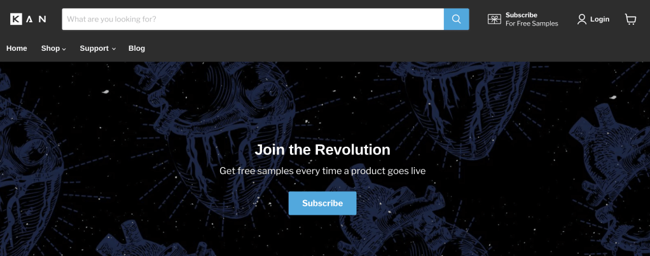Viewport: 650px width, 256px height.
Task: Click the magnifying glass search button
Action: pyautogui.click(x=457, y=19)
